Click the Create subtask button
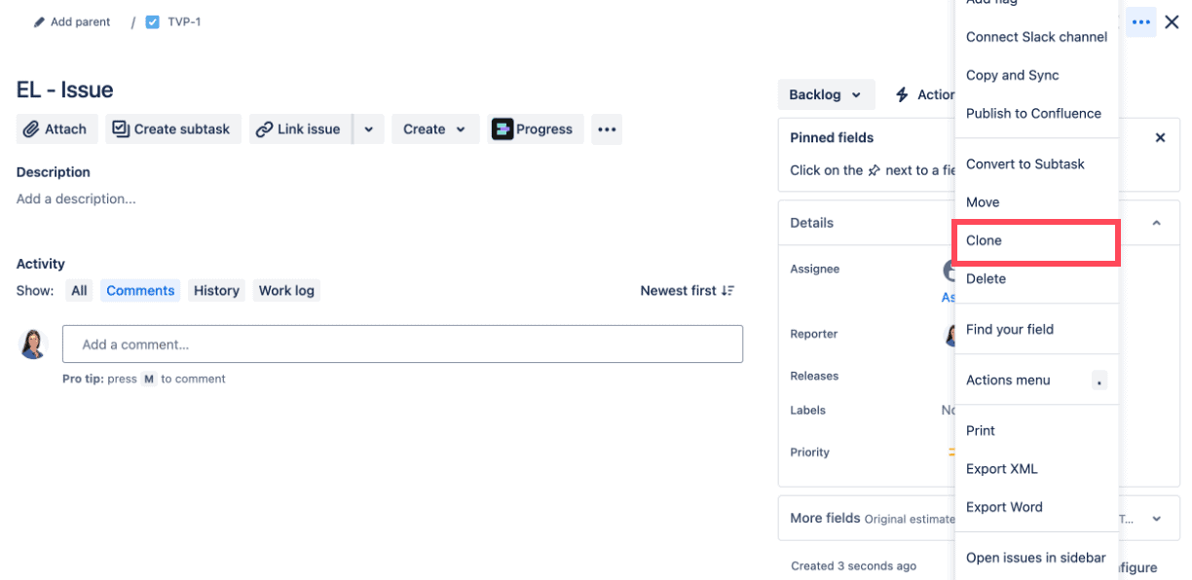This screenshot has height=580, width=1192. 172,128
